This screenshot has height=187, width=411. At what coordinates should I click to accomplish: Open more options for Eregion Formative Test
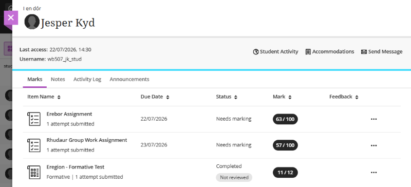[374, 173]
